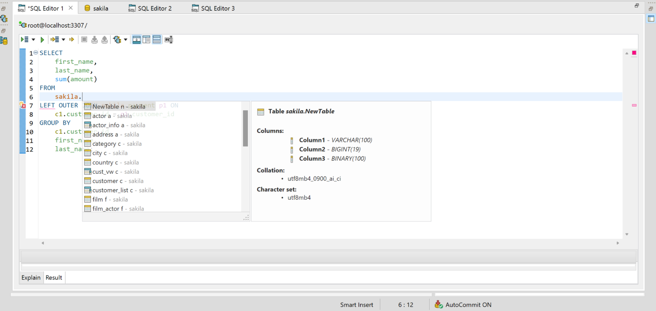
Task: Toggle the third highlighted result pane button
Action: [x=157, y=40]
